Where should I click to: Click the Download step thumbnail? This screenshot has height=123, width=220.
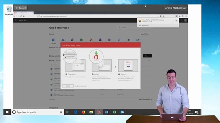pyautogui.click(x=75, y=65)
